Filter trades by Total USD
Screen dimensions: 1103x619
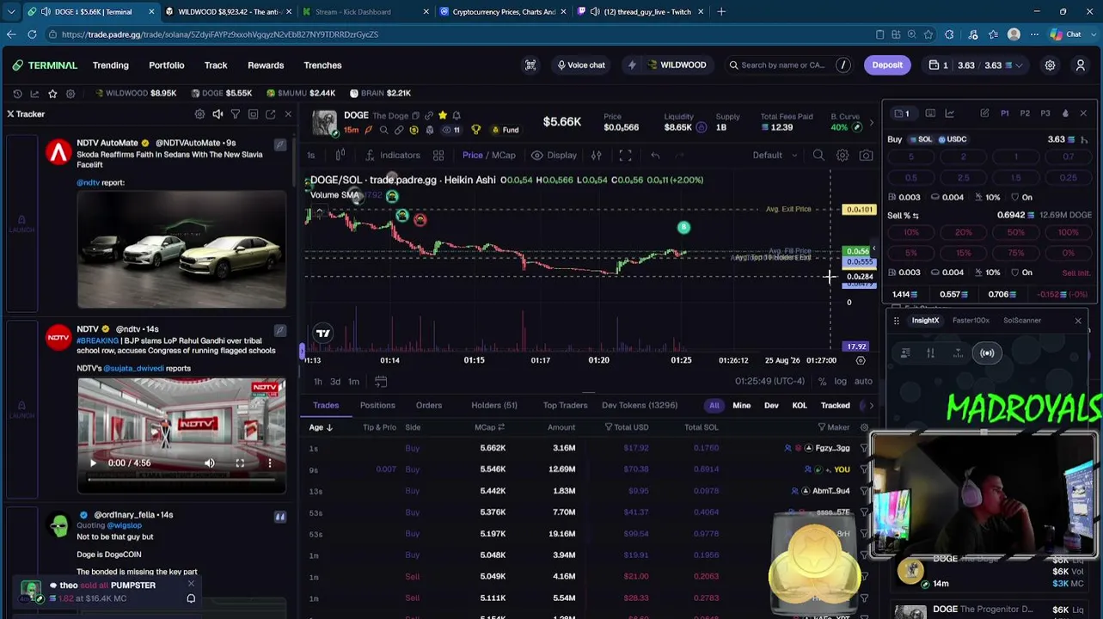click(626, 427)
